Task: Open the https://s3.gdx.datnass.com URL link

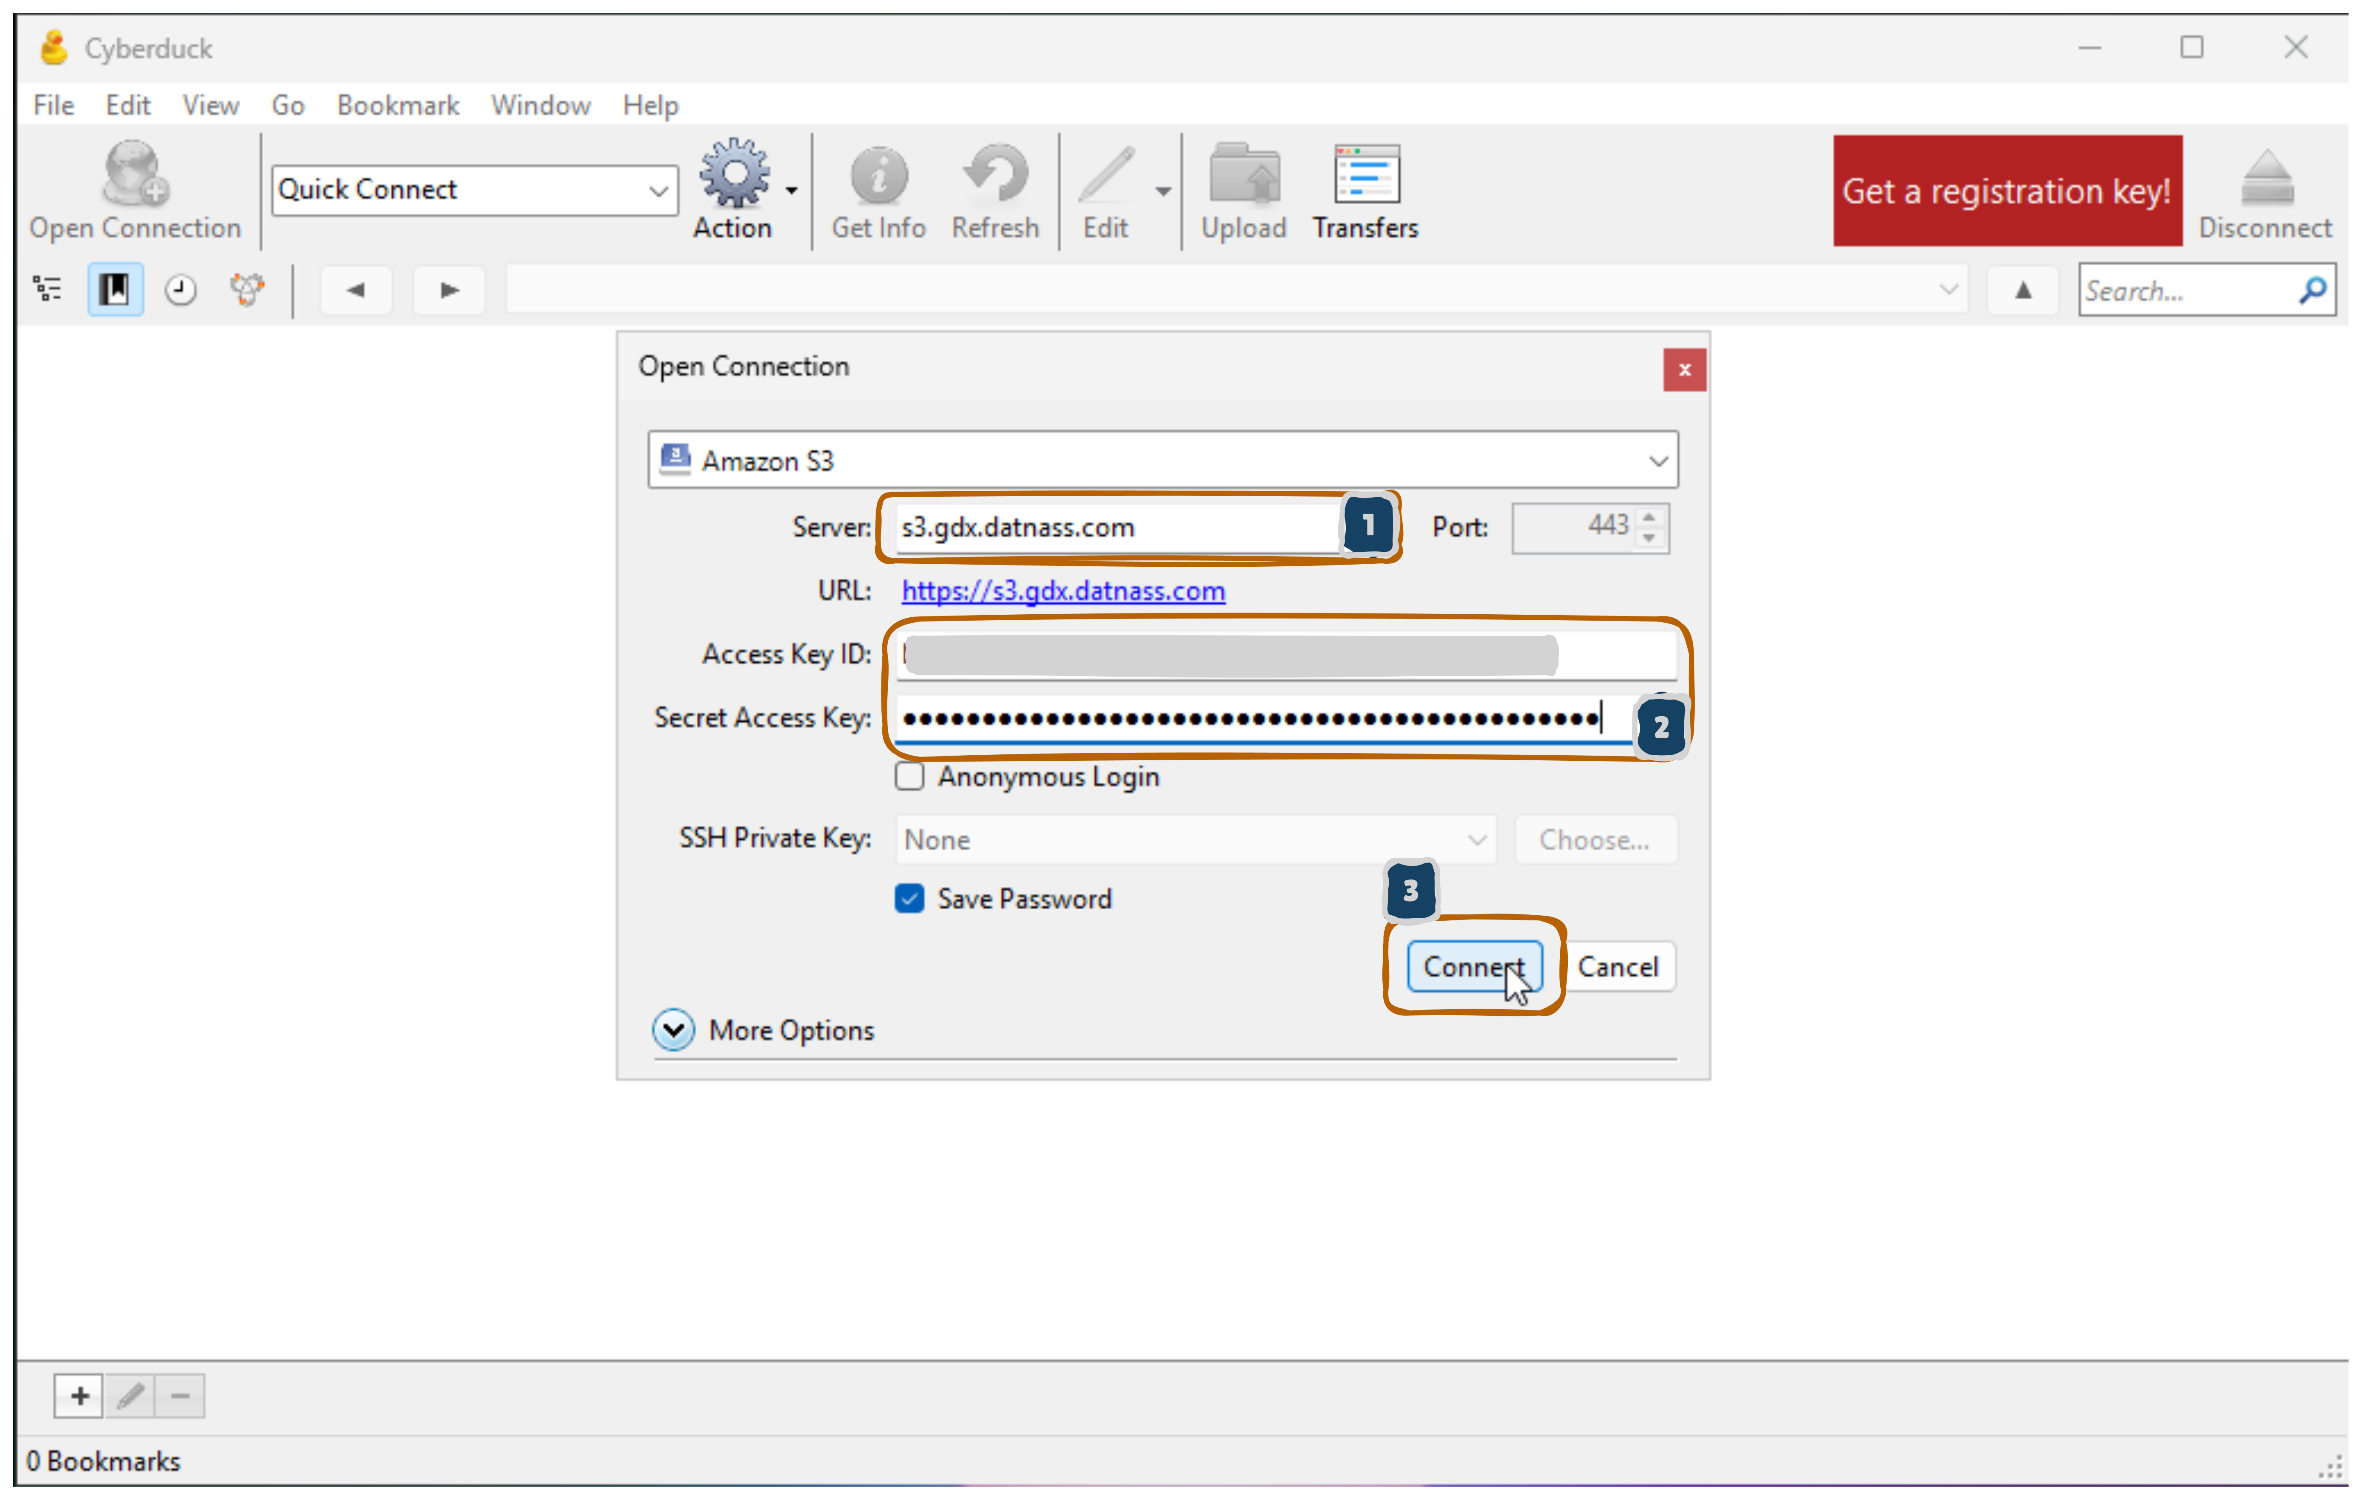Action: pyautogui.click(x=1063, y=591)
